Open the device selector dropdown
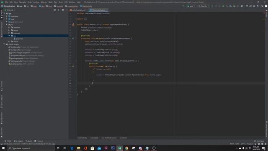 [204, 6]
